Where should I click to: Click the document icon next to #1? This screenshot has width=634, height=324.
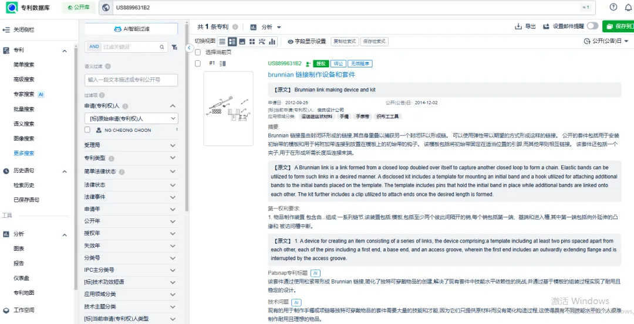pos(223,63)
